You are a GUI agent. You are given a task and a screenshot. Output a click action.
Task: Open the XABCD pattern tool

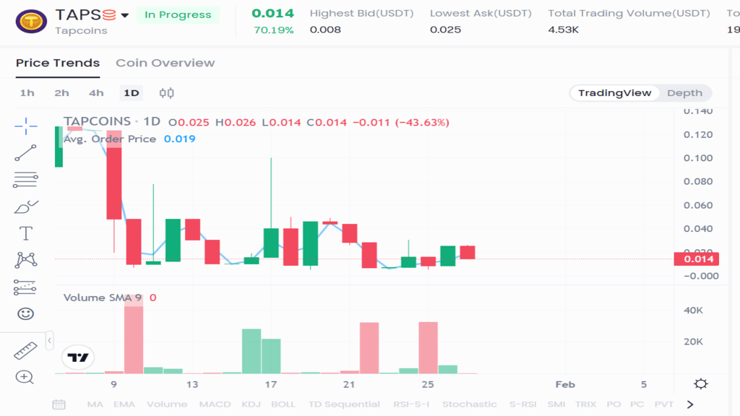pos(25,260)
